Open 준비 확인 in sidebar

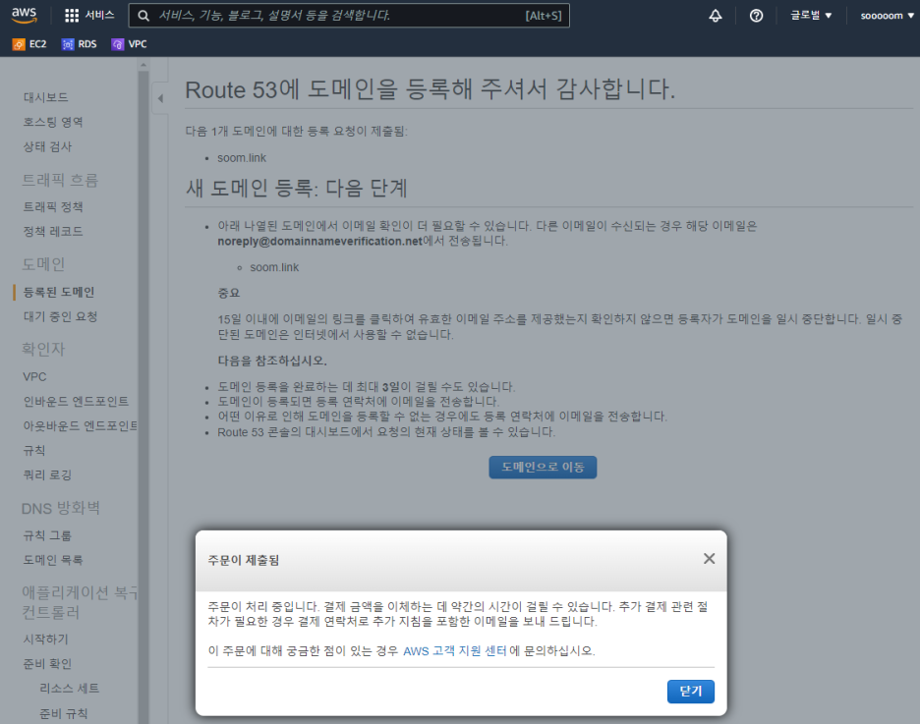pyautogui.click(x=47, y=664)
